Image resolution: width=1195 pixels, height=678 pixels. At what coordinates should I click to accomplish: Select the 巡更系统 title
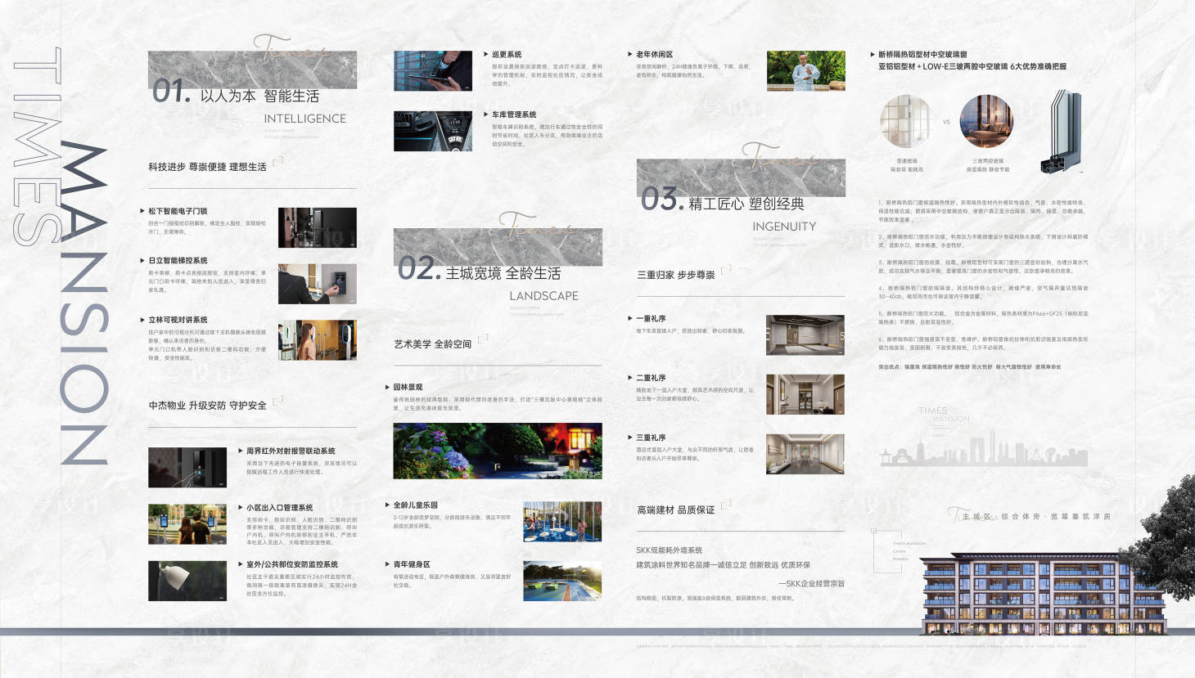pos(507,54)
